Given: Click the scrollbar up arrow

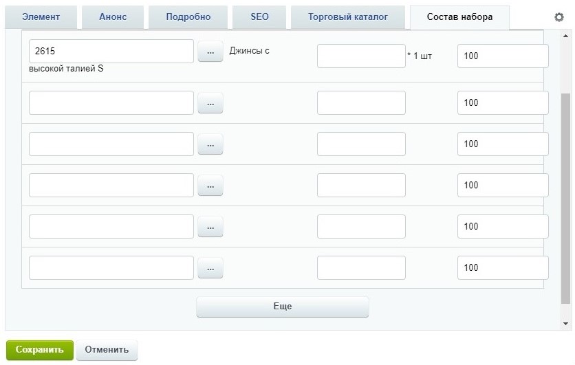Looking at the screenshot, I should click(565, 36).
